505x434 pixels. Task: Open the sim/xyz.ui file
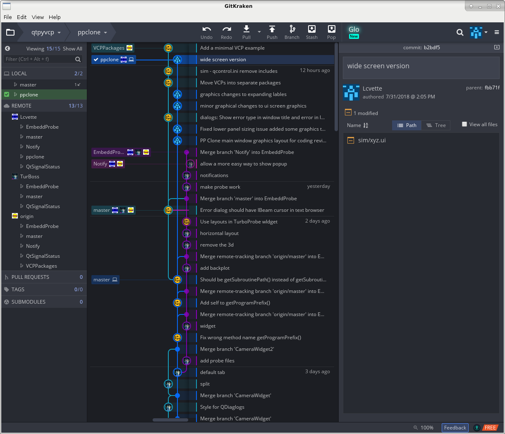(372, 140)
